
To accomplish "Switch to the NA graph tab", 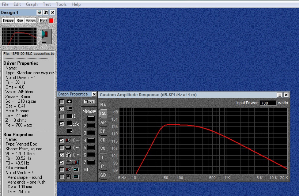I will pyautogui.click(x=103, y=105).
